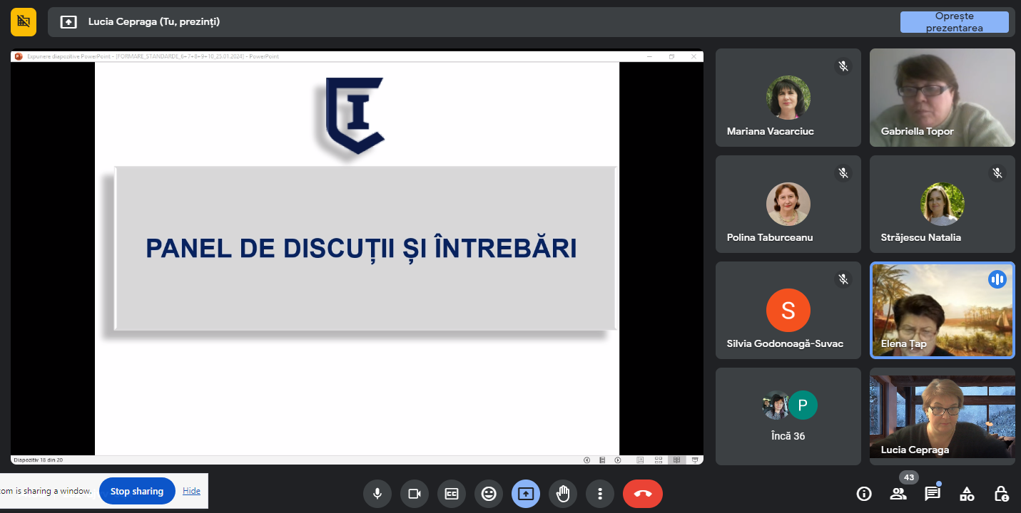Toggle the microphone in the call bar
This screenshot has height=513, width=1021.
377,494
